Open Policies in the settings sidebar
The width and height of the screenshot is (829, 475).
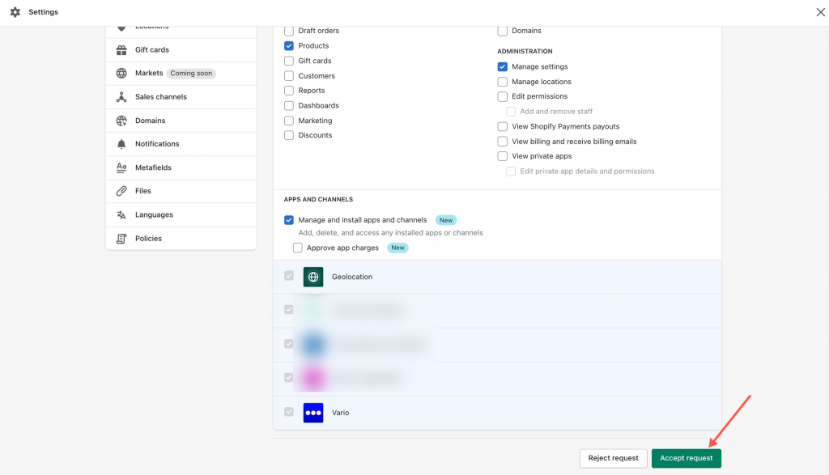pos(148,239)
